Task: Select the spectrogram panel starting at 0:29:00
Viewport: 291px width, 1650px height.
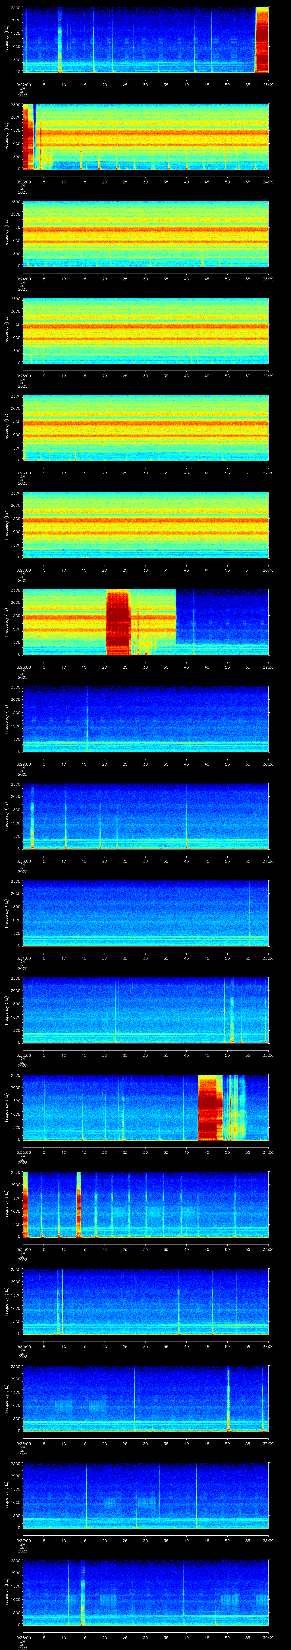Action: point(145,719)
